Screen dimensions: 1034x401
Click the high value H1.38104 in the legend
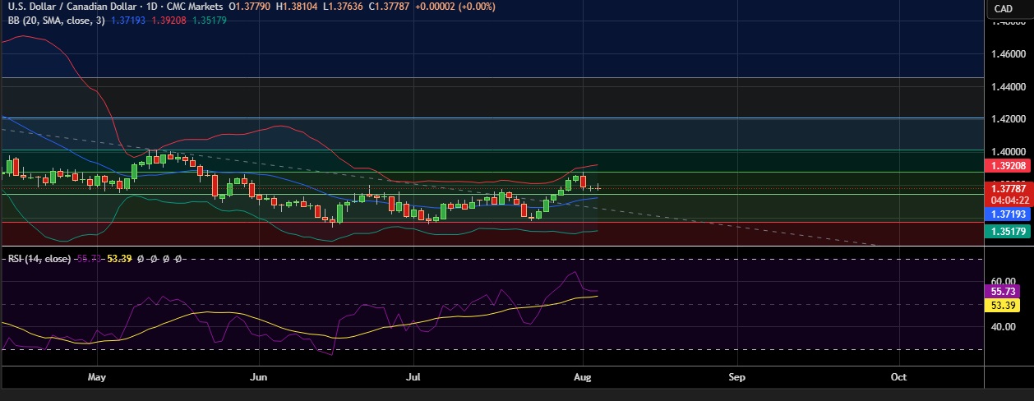(x=297, y=7)
